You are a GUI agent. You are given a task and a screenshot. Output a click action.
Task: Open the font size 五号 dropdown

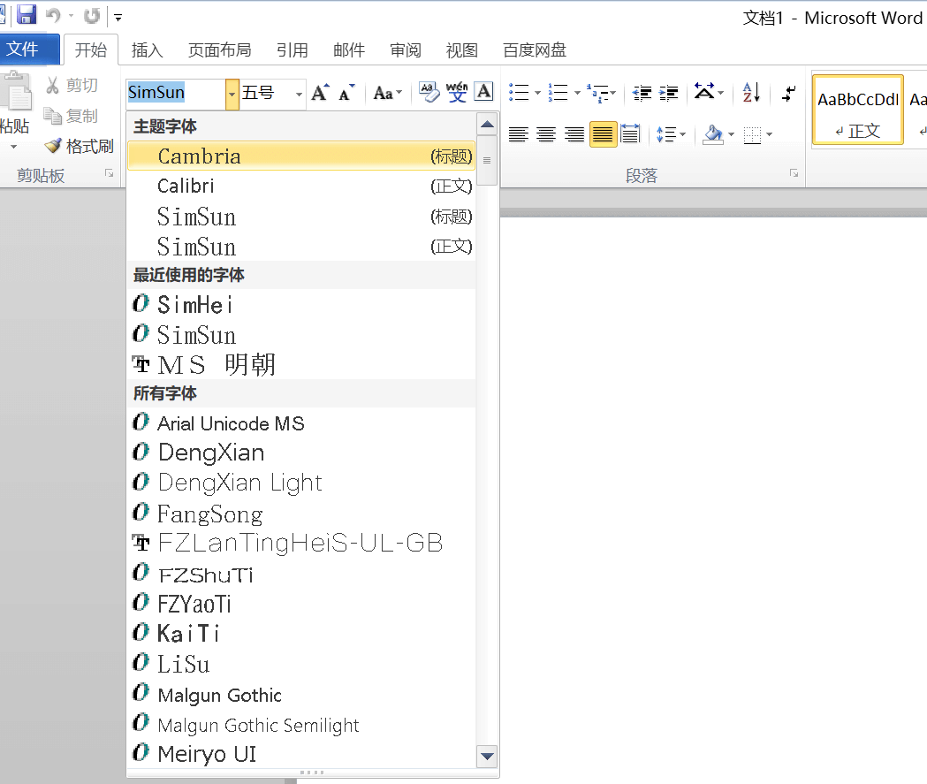299,94
